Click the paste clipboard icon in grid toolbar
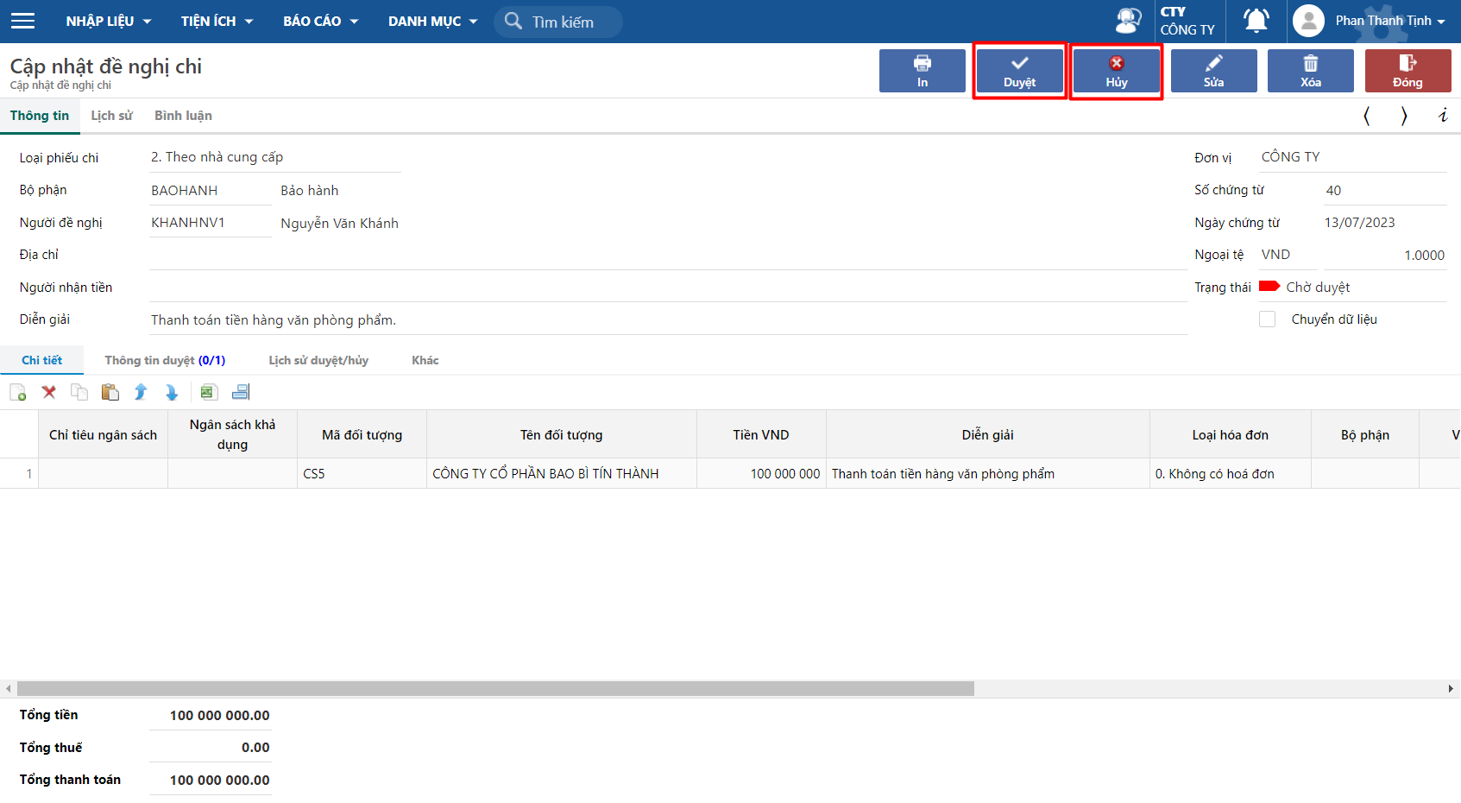The image size is (1461, 803). 110,393
